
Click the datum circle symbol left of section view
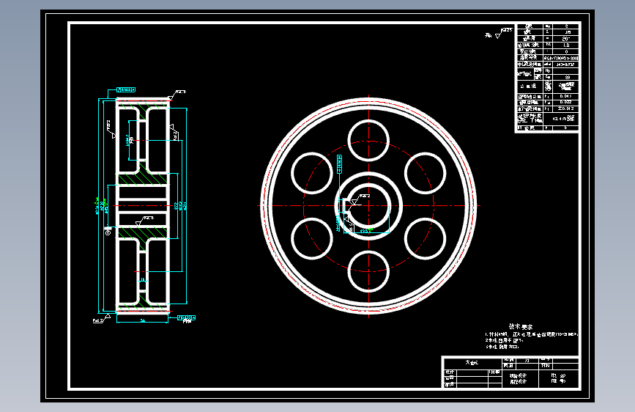click(108, 233)
